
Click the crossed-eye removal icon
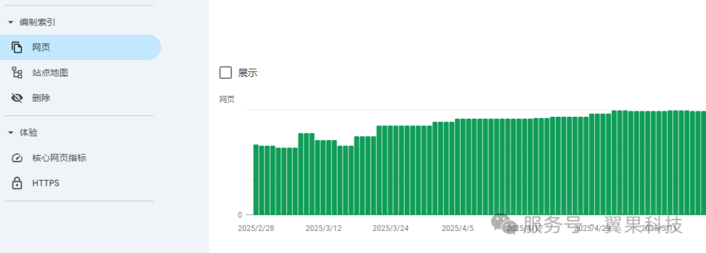coord(17,98)
